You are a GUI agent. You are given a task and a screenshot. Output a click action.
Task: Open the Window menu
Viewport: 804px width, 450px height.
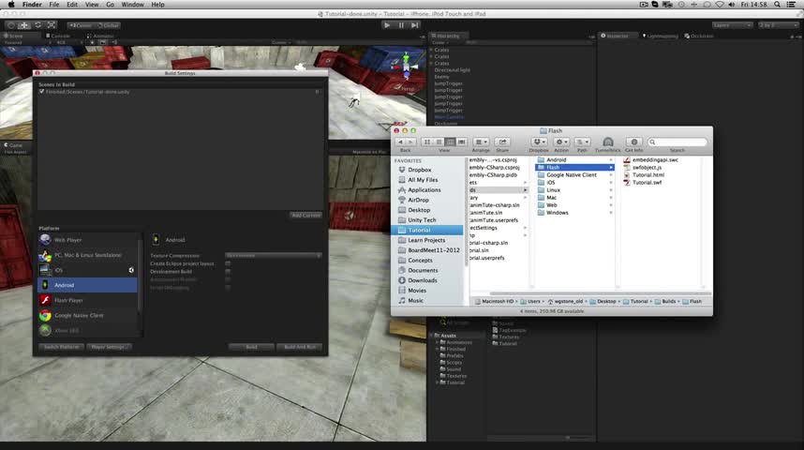pos(132,4)
